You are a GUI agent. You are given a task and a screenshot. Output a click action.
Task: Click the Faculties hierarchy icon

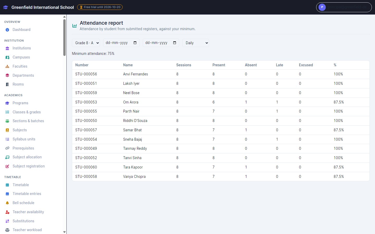pyautogui.click(x=7, y=67)
